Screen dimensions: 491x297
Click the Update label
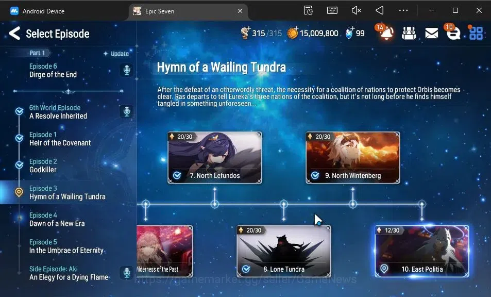click(116, 54)
